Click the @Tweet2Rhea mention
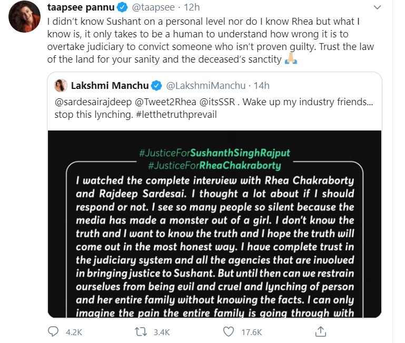This screenshot has width=405, height=343. point(165,102)
